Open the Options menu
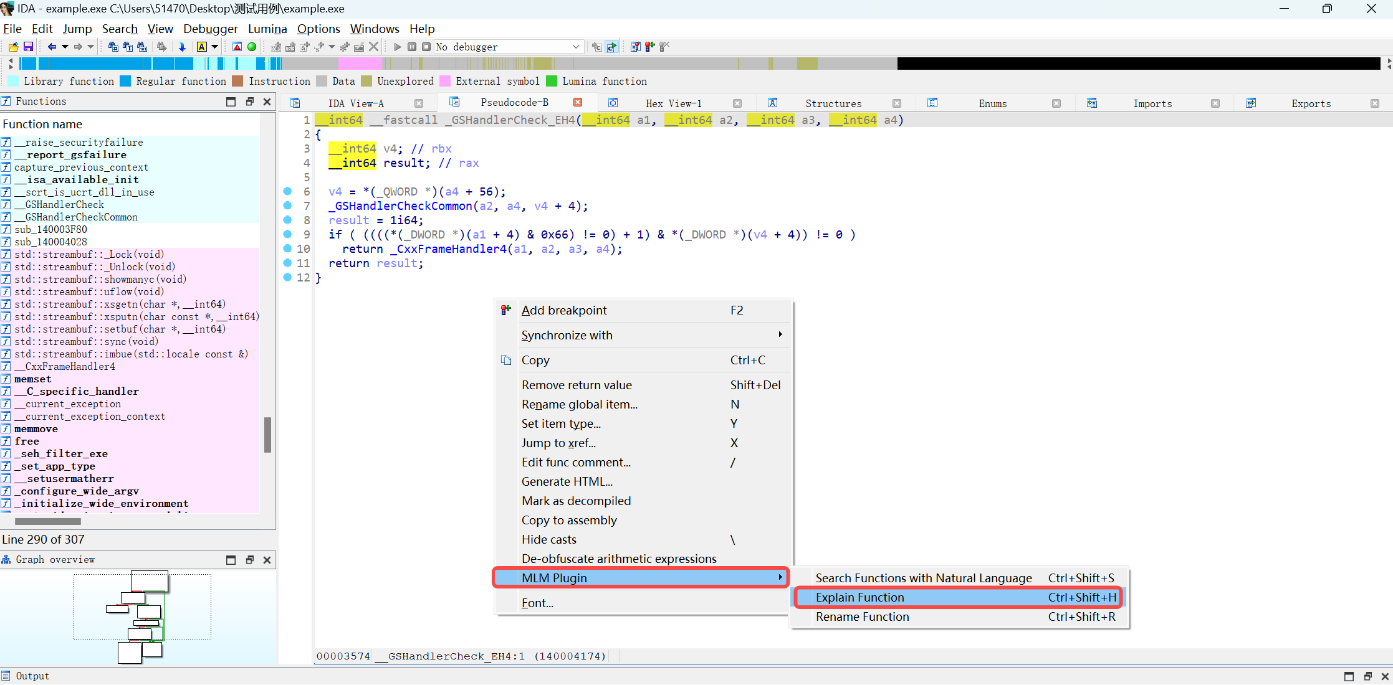1393x685 pixels. click(x=318, y=29)
